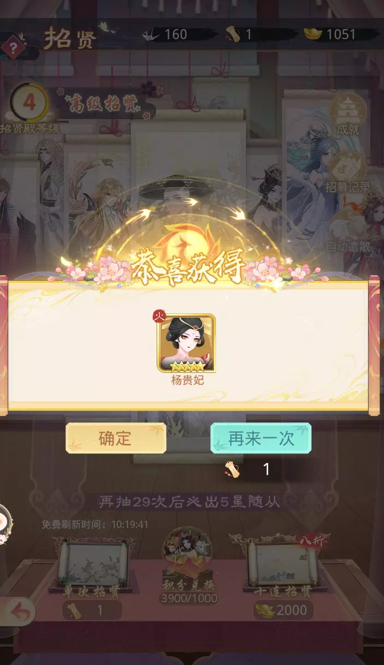Click the 再来一次 draw again button
384x665 pixels.
pyautogui.click(x=261, y=438)
